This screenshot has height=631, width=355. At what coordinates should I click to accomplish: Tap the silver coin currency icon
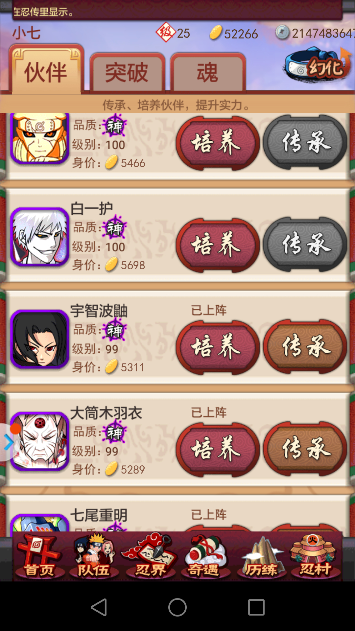(282, 33)
